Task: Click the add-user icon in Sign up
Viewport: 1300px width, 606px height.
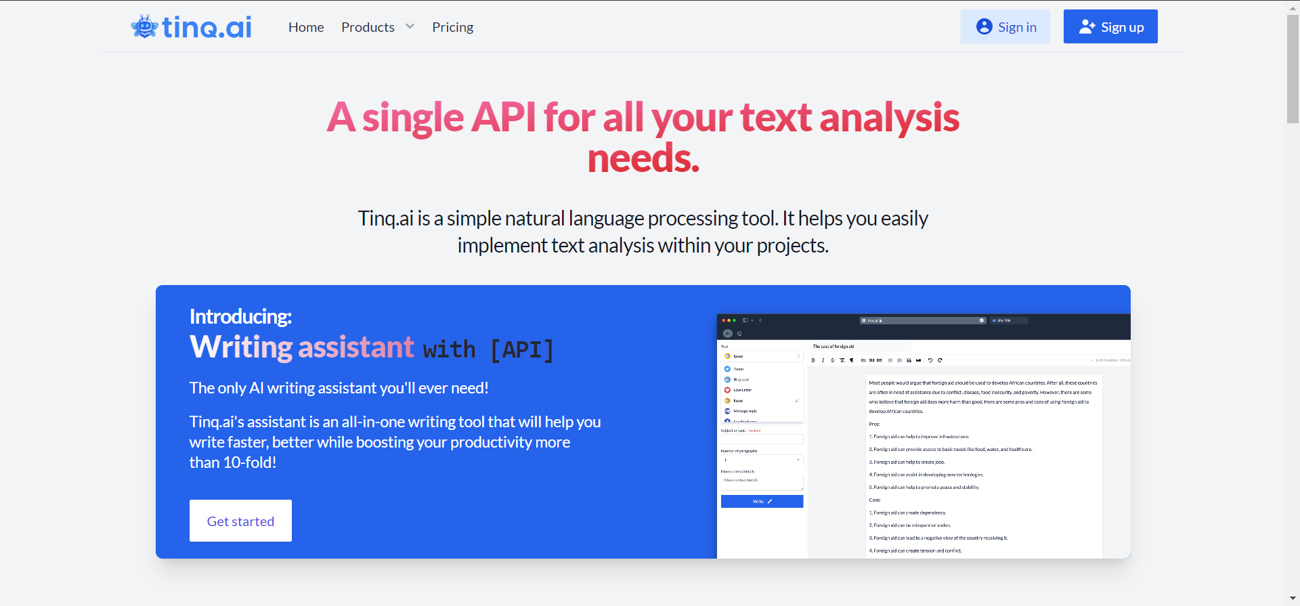Action: [x=1087, y=26]
